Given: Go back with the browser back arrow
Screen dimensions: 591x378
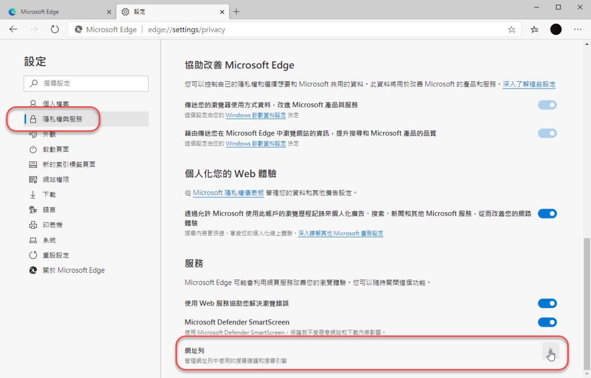Looking at the screenshot, I should (x=13, y=30).
